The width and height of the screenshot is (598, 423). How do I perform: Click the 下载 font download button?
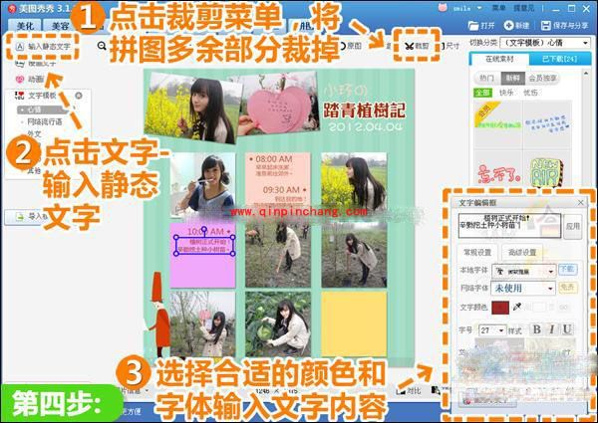click(x=567, y=269)
